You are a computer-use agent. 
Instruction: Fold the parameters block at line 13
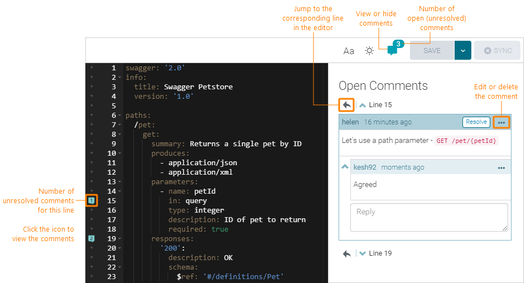pos(120,182)
